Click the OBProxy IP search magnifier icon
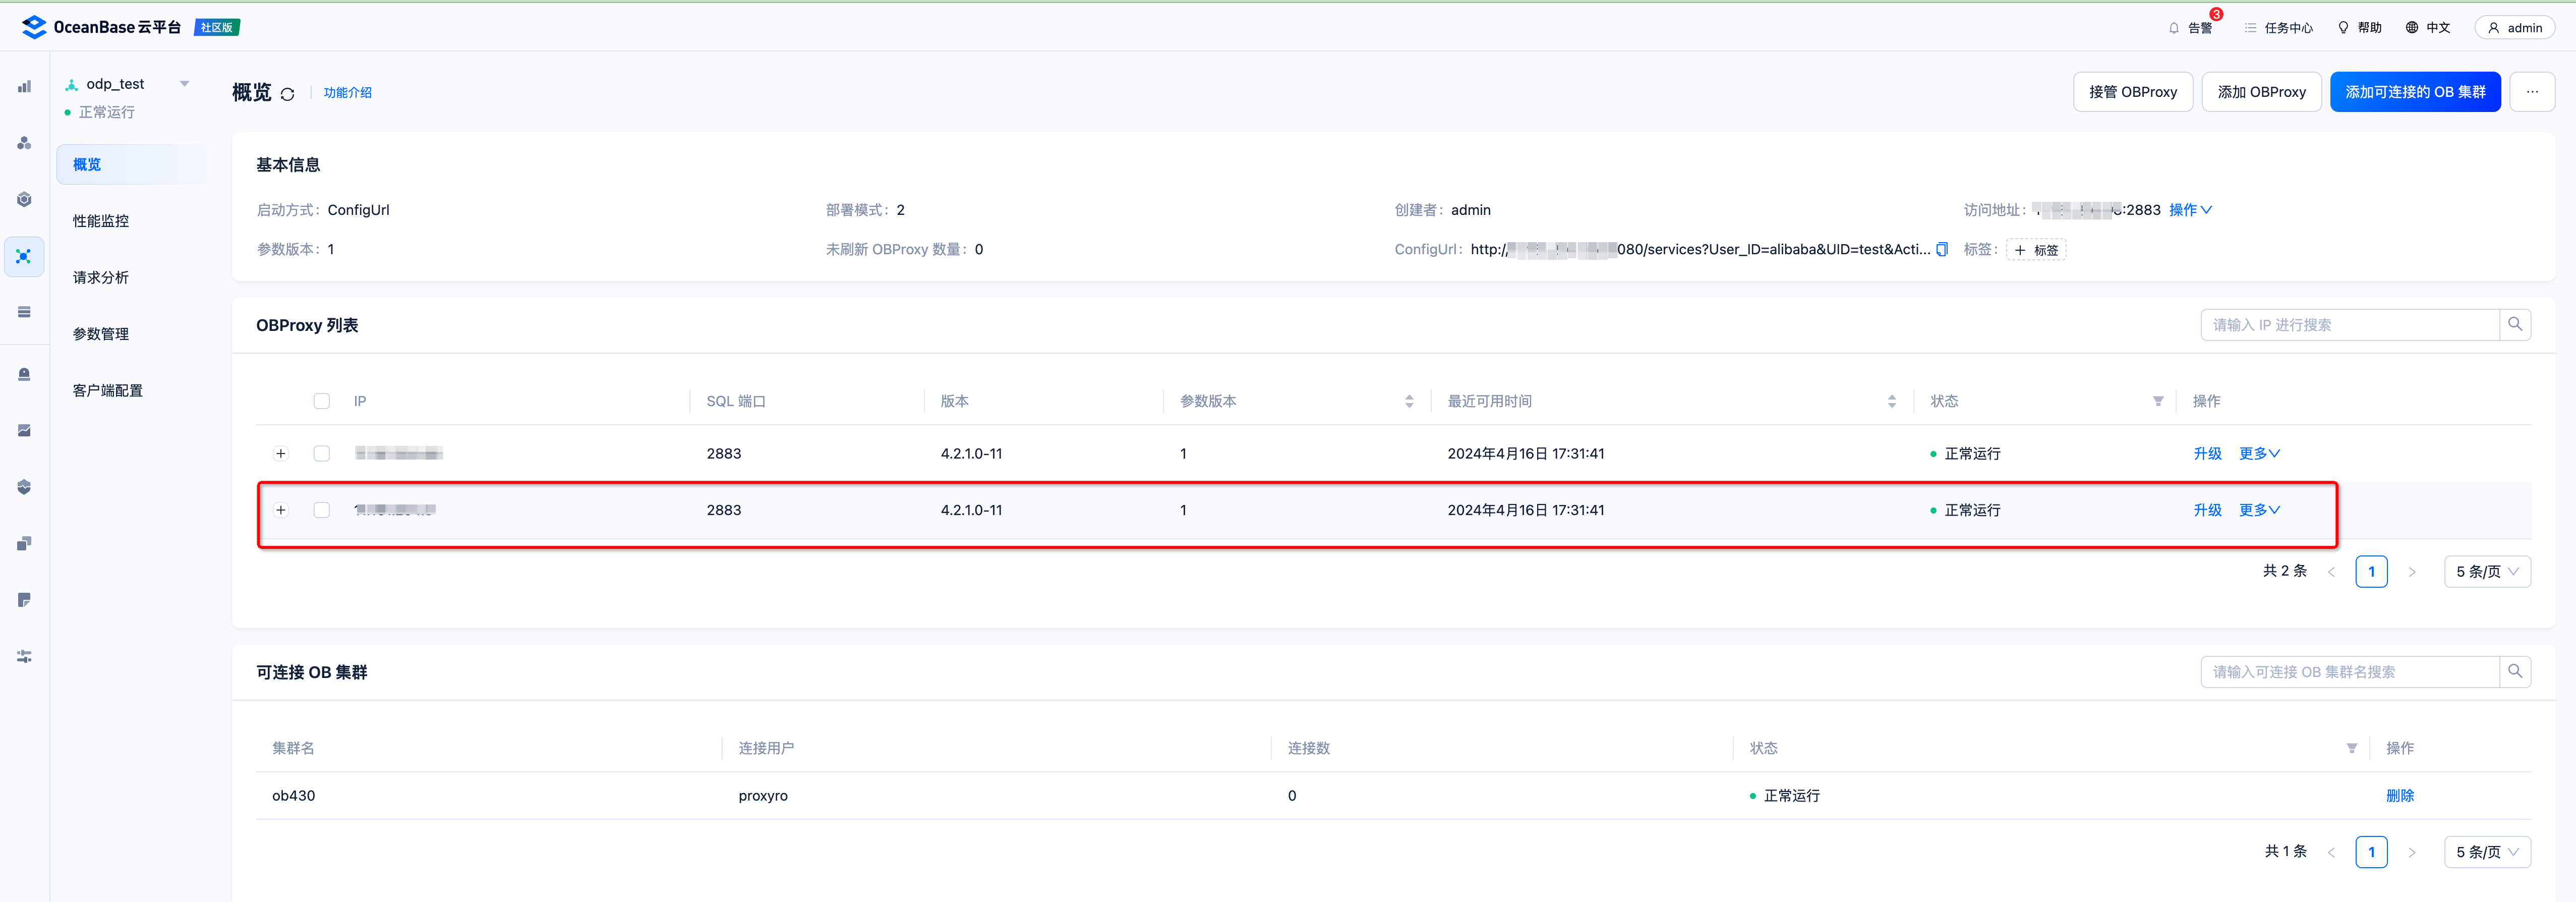The height and width of the screenshot is (902, 2576). [x=2514, y=325]
